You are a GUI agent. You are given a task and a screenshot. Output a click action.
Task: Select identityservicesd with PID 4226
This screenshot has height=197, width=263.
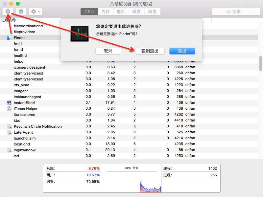click(x=129, y=79)
